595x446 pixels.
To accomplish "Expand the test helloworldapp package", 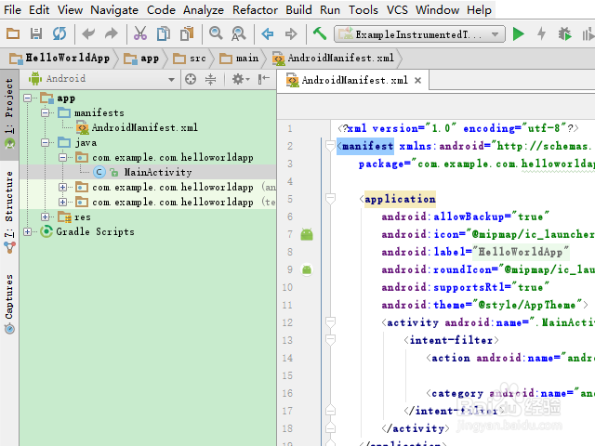I will coord(62,202).
